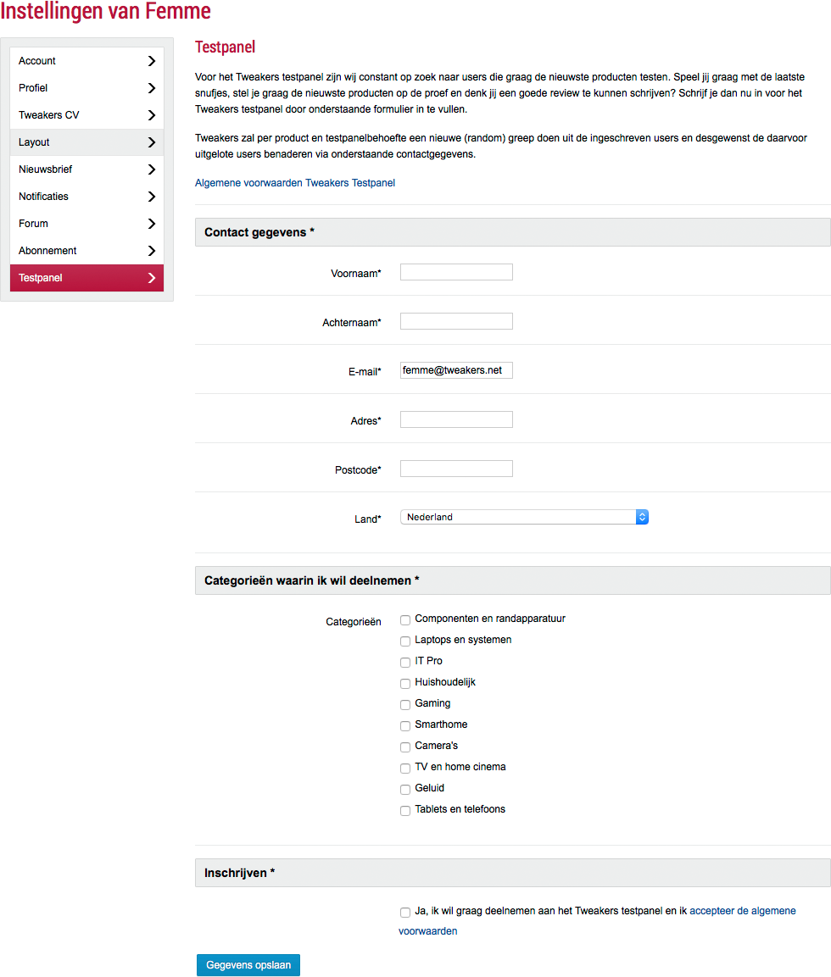Accept the testpanel participation checkbox

click(405, 913)
